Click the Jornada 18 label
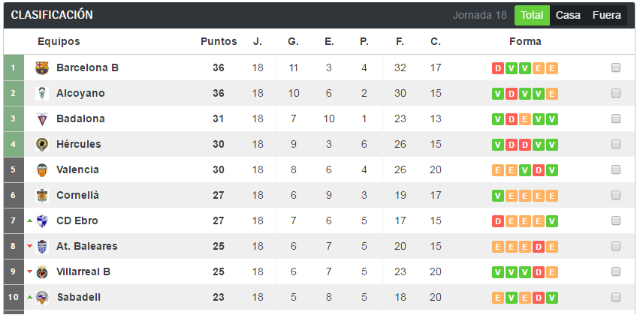The image size is (640, 321). click(479, 15)
